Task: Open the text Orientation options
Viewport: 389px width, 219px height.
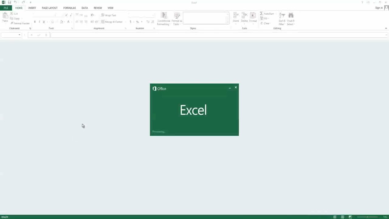Action: coord(92,15)
